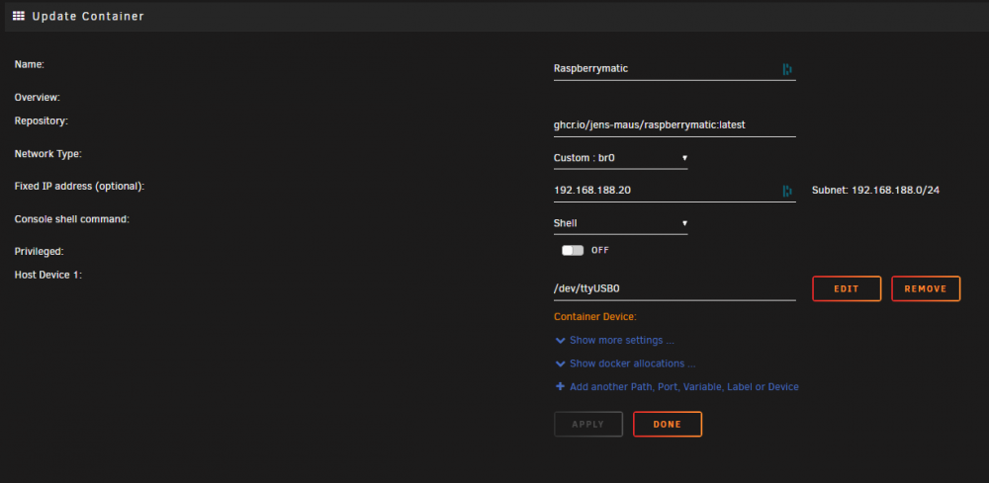Click the icon inside the Name field
This screenshot has width=989, height=483.
coord(787,69)
